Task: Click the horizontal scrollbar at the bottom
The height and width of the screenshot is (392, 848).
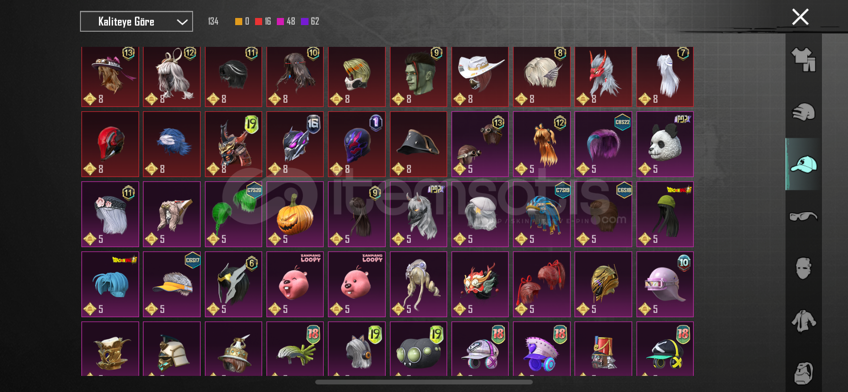Action: (x=424, y=382)
